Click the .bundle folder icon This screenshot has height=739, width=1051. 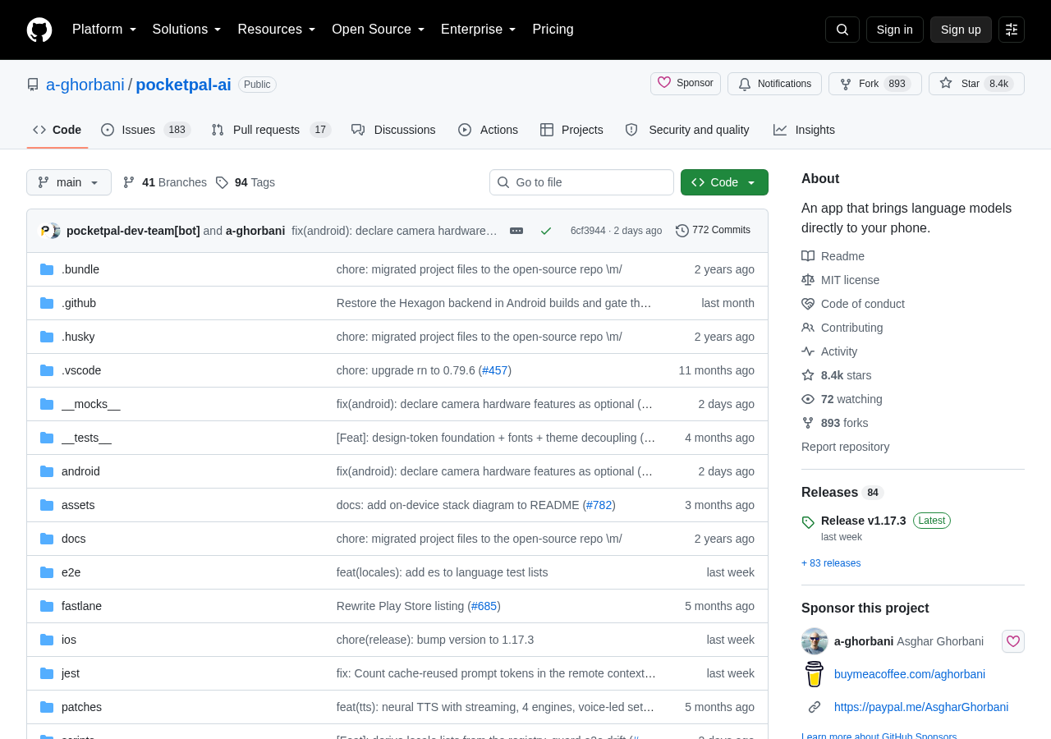(47, 269)
